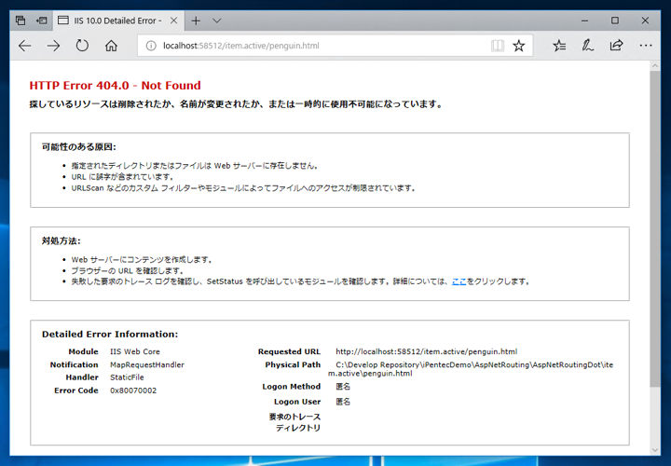
Task: Click the HTTP Error 404.0 - Not Found heading
Action: (116, 86)
